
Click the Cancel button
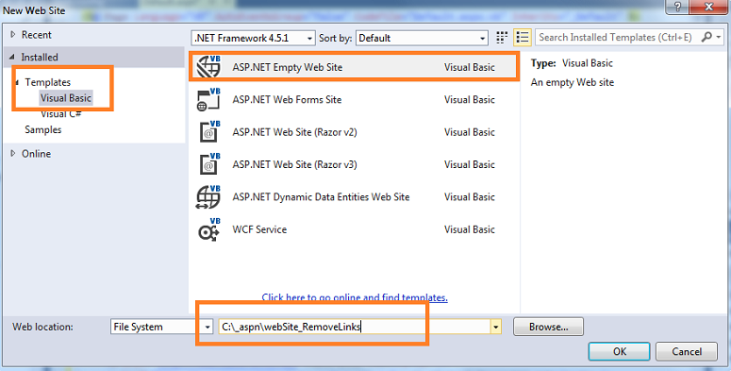coord(687,351)
